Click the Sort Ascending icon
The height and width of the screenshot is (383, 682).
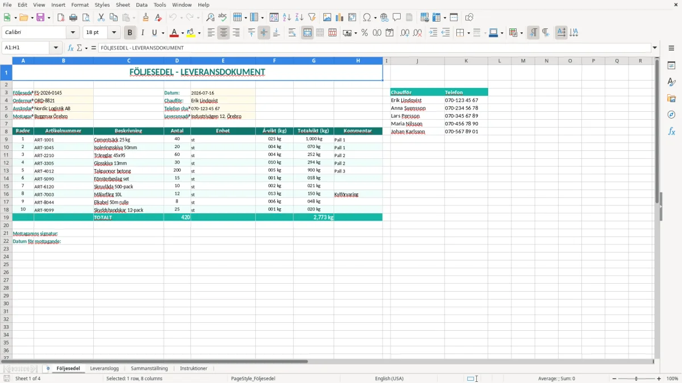287,18
